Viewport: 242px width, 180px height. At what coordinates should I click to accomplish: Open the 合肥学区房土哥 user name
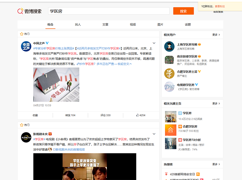point(187,71)
